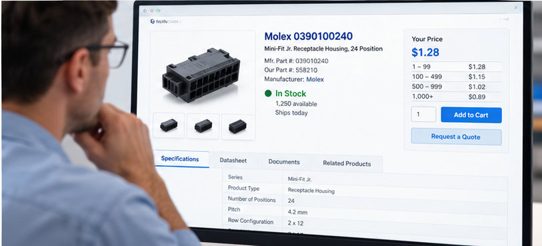
Task: Select the 1,000+ price tier row
Action: click(456, 97)
